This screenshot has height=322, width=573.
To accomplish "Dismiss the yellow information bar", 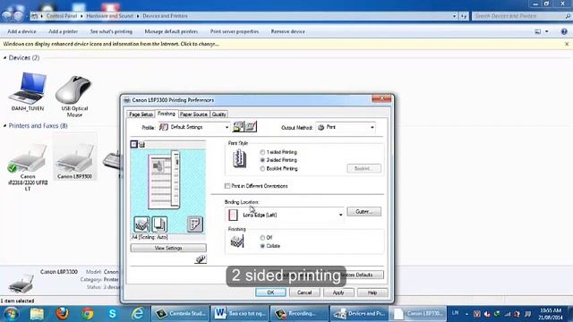I will (567, 44).
